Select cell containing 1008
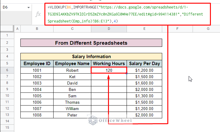220x132 pixels. (x=37, y=115)
